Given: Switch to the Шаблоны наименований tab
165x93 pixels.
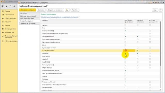Looking at the screenshot, I should tap(29, 16).
